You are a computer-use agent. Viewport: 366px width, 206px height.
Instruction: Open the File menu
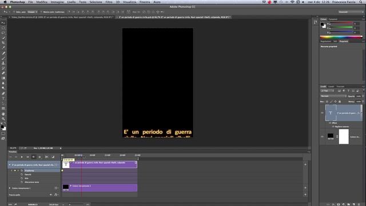tap(30, 2)
